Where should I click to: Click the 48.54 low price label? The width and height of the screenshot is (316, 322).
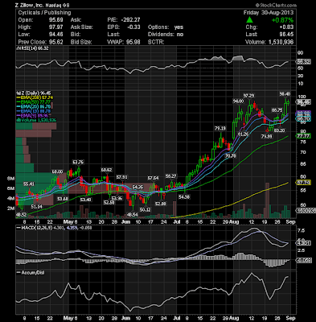(132, 214)
